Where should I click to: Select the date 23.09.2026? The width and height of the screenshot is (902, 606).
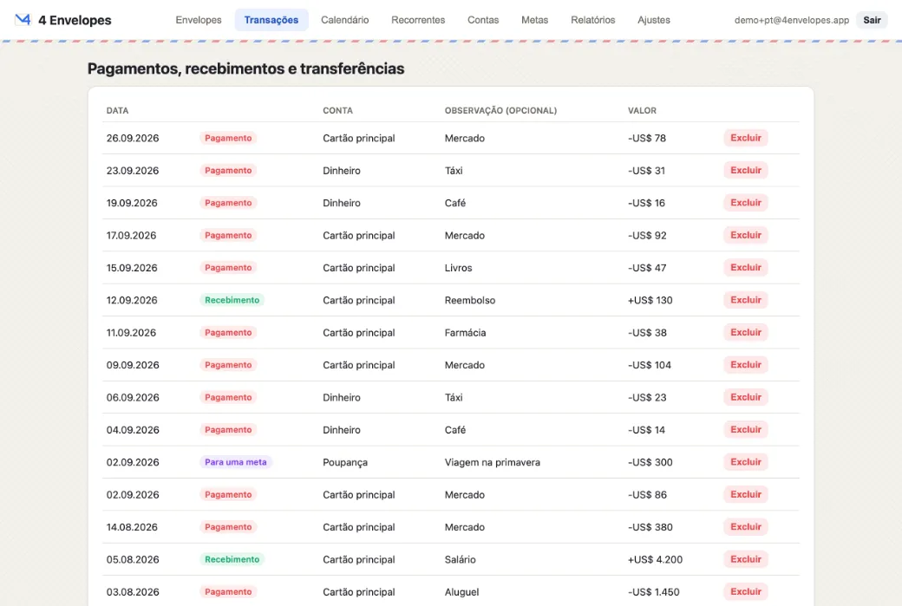click(x=133, y=171)
